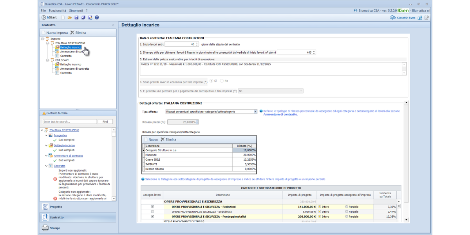Open the Tipo offerta dropdown
The height and width of the screenshot is (235, 470).
[255, 112]
